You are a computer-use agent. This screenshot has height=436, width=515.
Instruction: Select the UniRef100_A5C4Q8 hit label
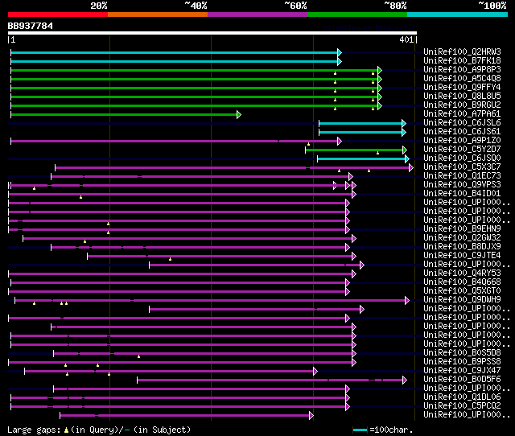coord(462,79)
